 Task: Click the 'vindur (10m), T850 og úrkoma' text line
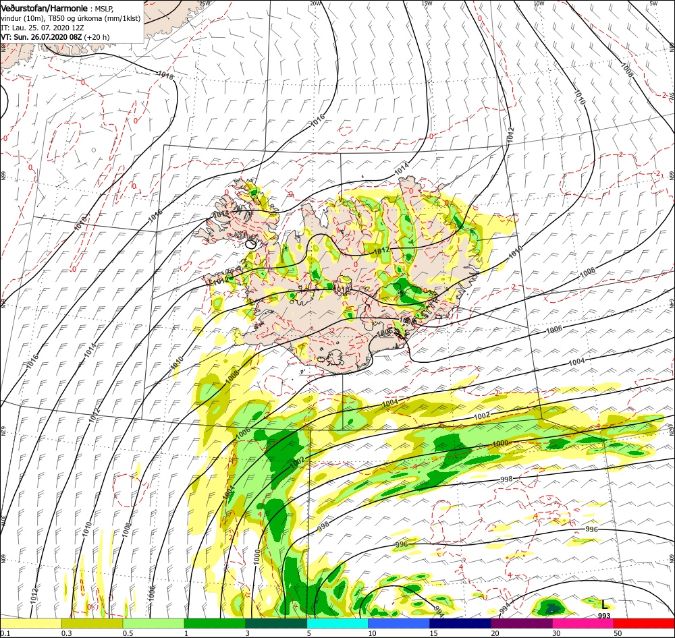[x=70, y=18]
